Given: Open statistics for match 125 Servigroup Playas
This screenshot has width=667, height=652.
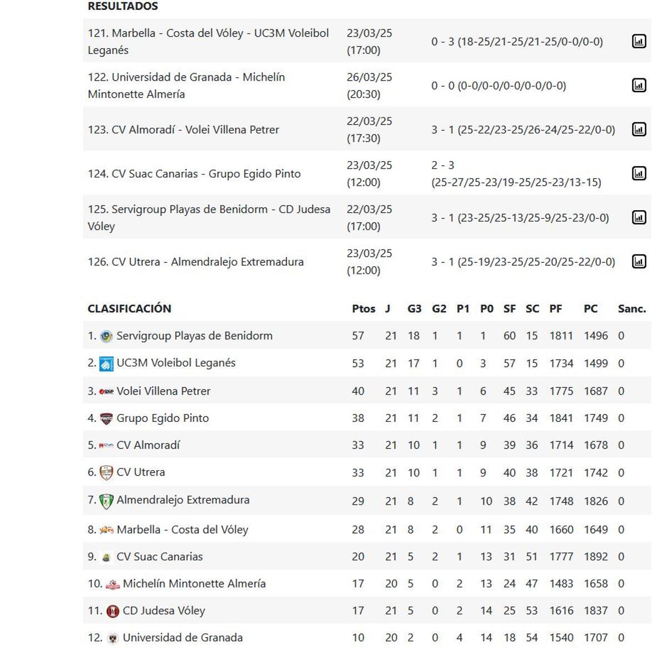Looking at the screenshot, I should 640,218.
